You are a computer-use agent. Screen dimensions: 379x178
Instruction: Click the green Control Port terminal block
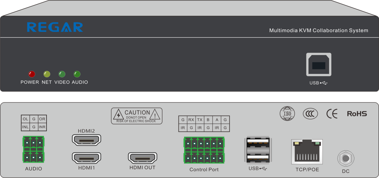(x=204, y=150)
